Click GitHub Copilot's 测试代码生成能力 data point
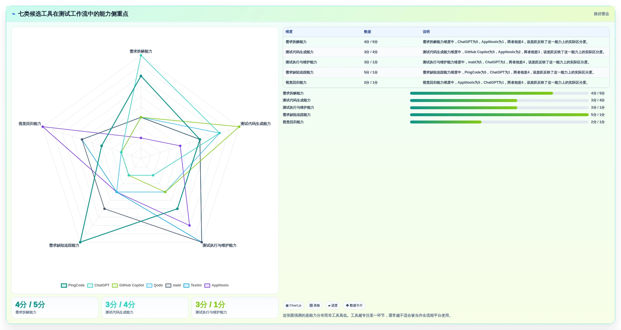Viewport: 621px width, 330px height. pos(239,127)
